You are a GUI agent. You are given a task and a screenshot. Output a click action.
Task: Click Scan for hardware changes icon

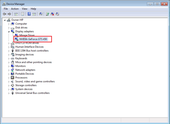click(41, 14)
